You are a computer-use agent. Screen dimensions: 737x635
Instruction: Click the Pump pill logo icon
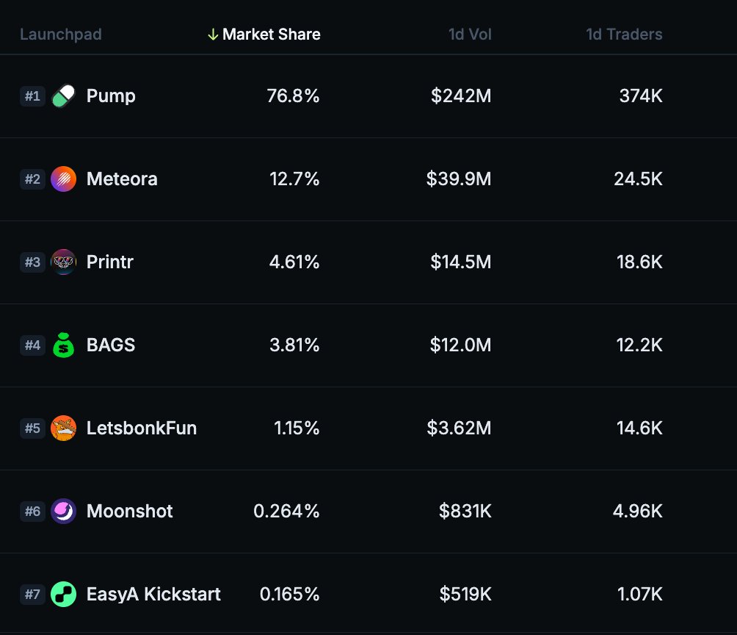pos(64,96)
